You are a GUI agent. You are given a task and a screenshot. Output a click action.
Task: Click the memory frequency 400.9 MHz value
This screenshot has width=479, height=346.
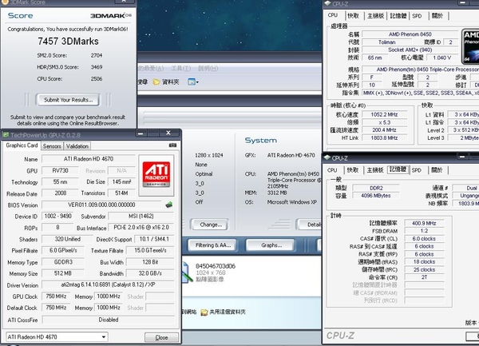pos(424,223)
